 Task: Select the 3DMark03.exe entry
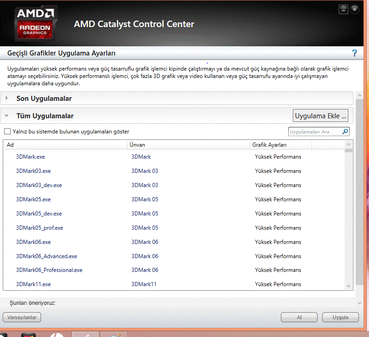pyautogui.click(x=33, y=171)
